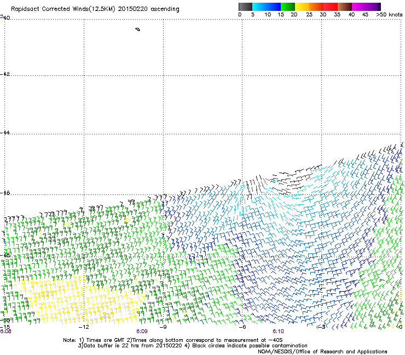Select the magenta 40-45 knots legend swatch

[x=359, y=7]
